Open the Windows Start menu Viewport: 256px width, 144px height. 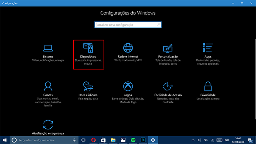[5, 140]
